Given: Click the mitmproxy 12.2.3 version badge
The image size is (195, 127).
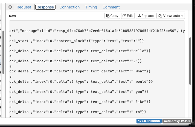Looking at the screenshot, I should [x=177, y=121].
